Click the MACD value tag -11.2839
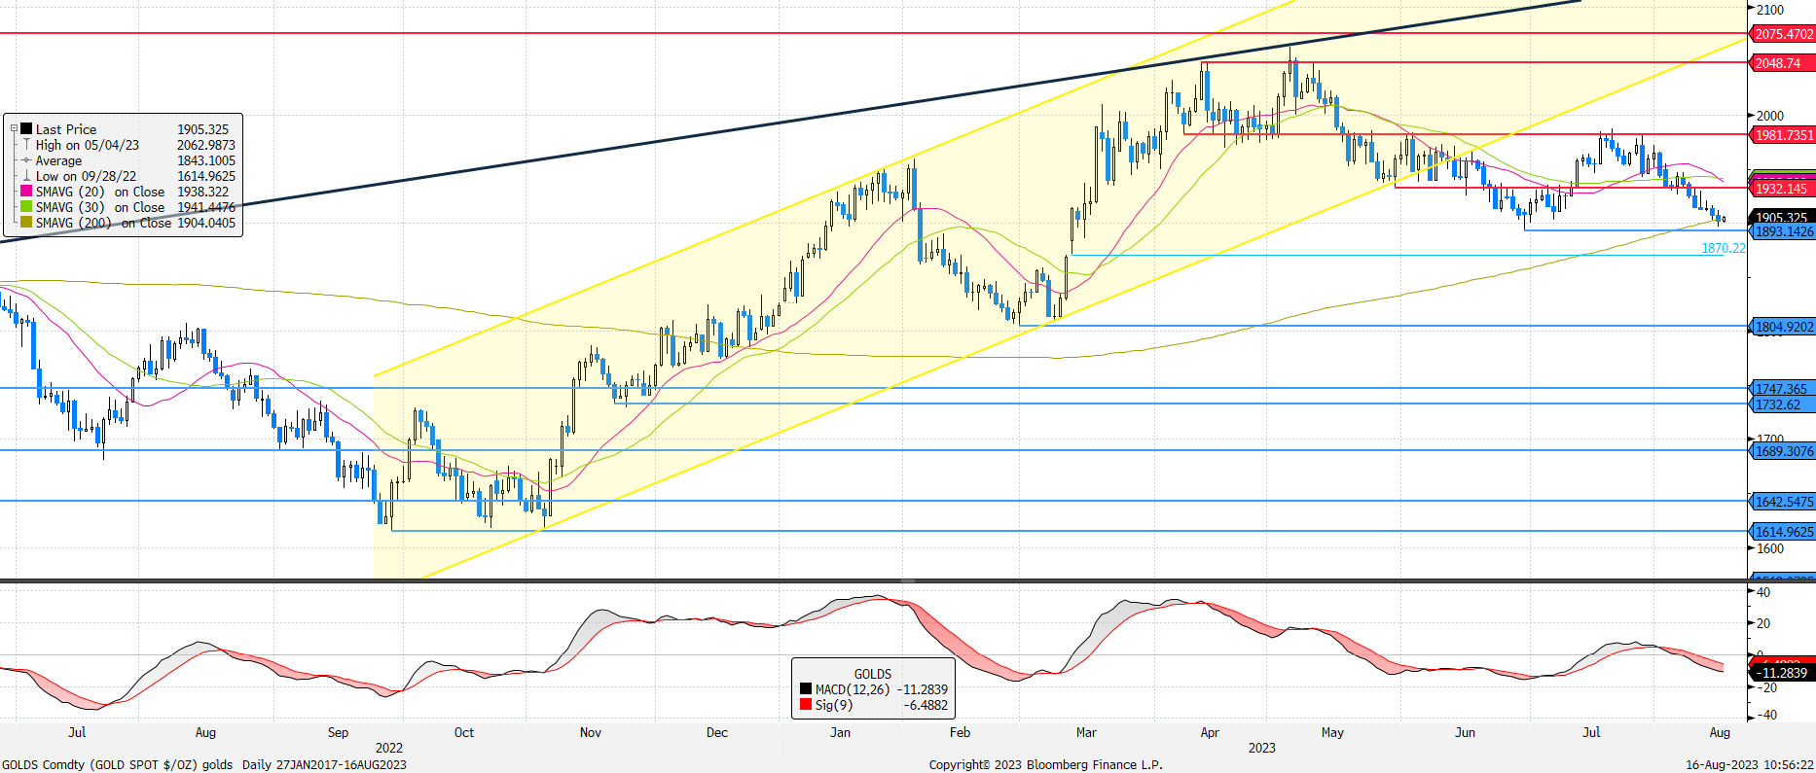The image size is (1816, 773). (x=1781, y=672)
